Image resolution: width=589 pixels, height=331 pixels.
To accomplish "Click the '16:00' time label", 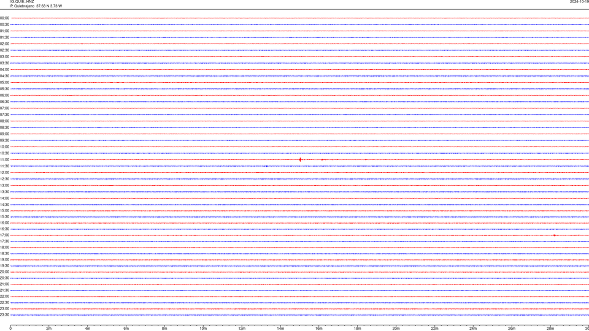I will (4, 223).
